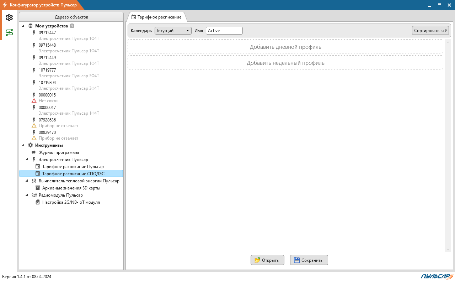This screenshot has height=281, width=455.
Task: Collapse the Электросчетчик Пульсар tools node
Action: [x=27, y=160]
